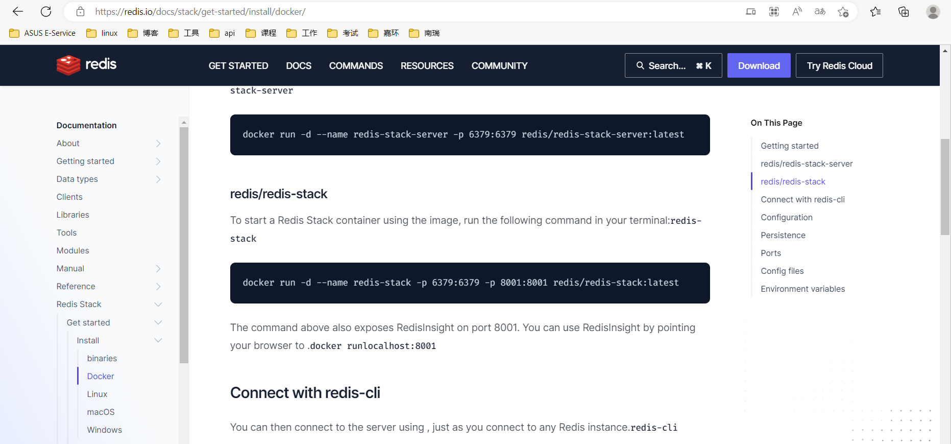Open the browser profile avatar

coord(933,11)
